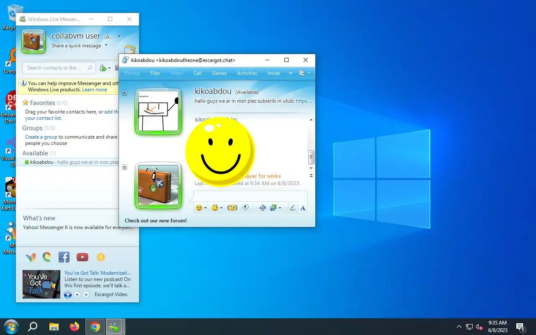The image size is (536, 335).
Task: Launch Chrome from taskbar
Action: [95, 327]
